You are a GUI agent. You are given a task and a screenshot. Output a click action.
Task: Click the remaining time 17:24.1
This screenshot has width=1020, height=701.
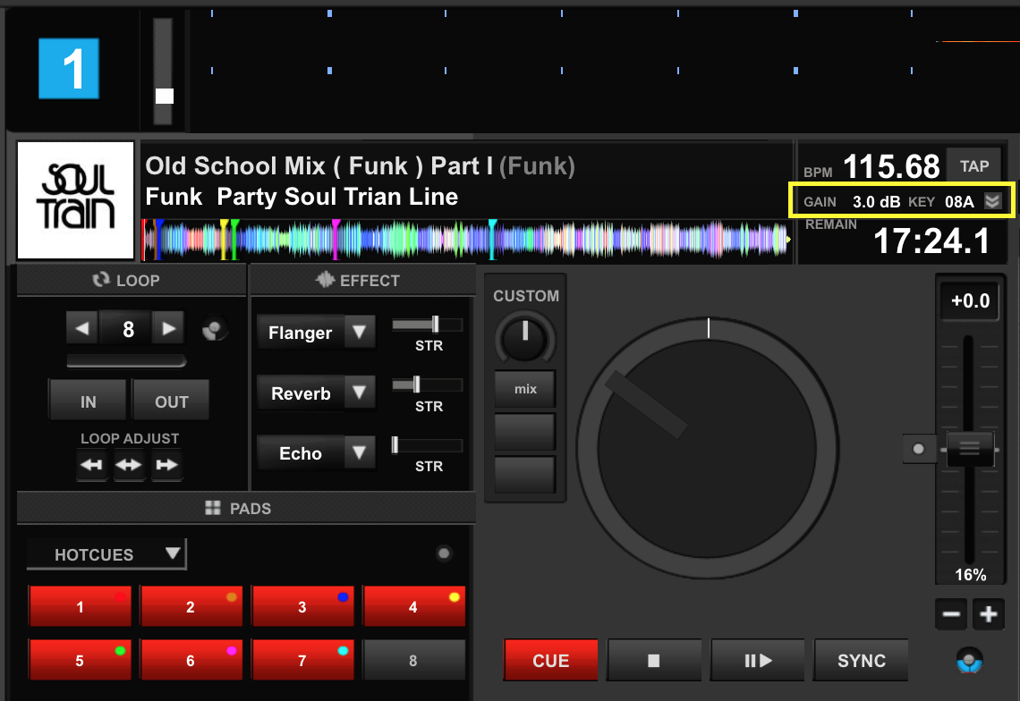point(931,241)
